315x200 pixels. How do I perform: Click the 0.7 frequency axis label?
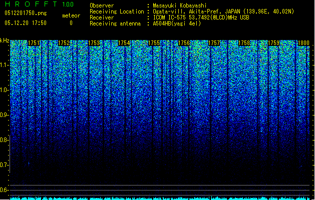tap(4, 165)
